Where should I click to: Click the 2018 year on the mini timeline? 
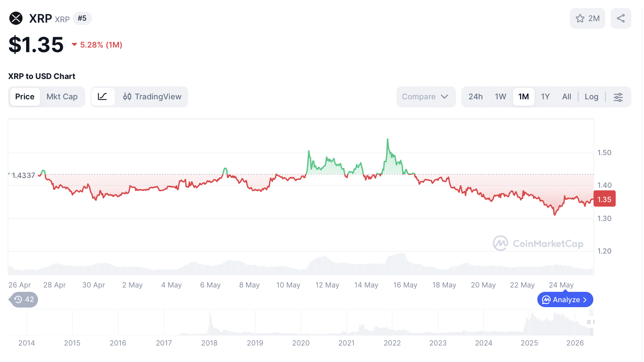point(209,343)
